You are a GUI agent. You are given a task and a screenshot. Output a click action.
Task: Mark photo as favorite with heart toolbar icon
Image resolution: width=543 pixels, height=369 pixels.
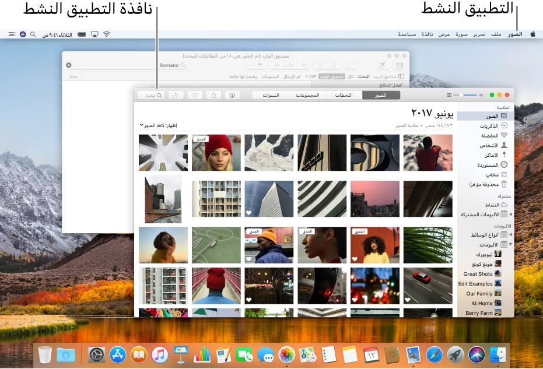click(195, 95)
